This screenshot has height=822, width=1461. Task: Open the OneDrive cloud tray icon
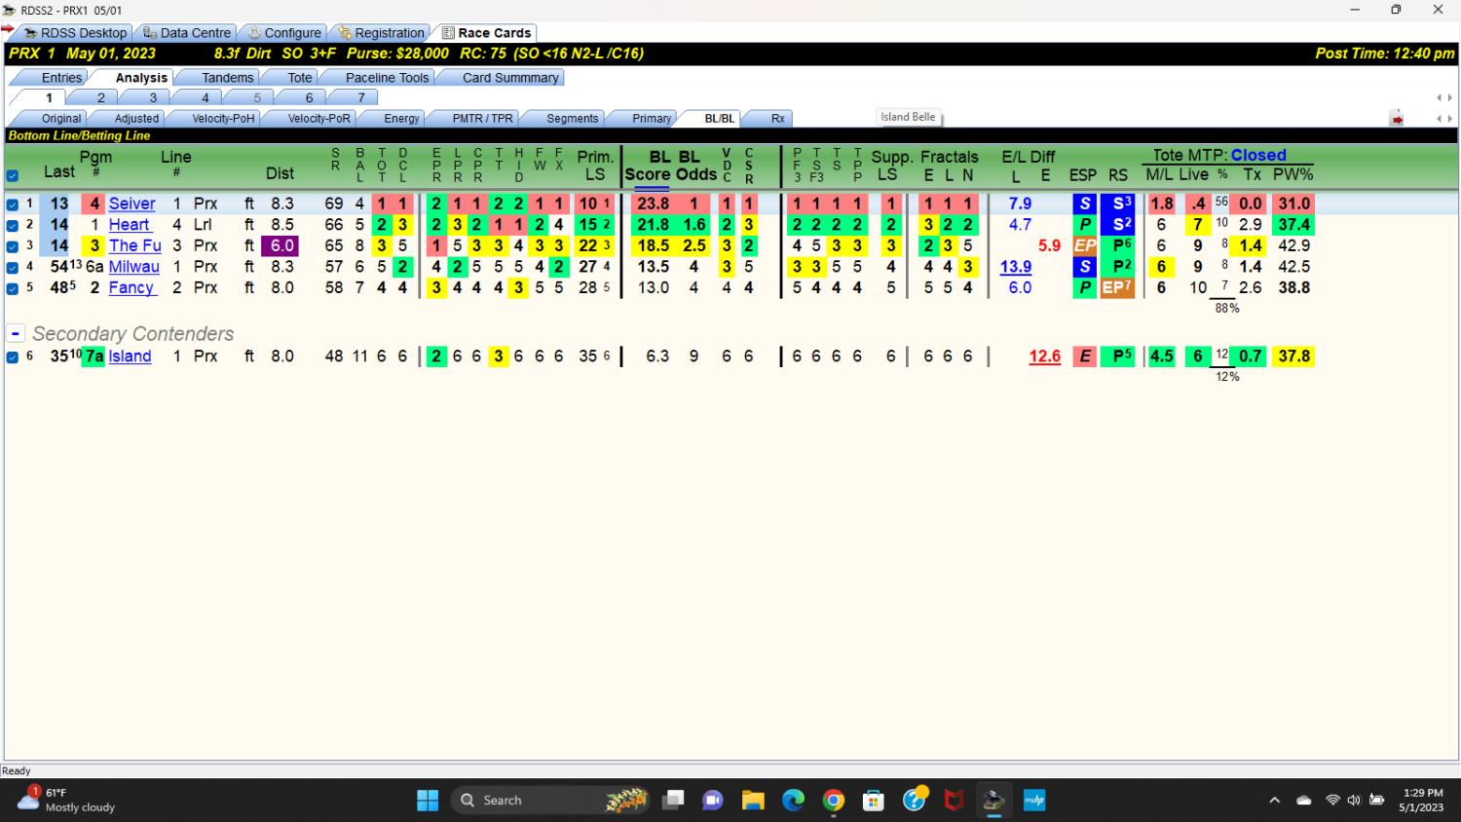coord(1304,801)
